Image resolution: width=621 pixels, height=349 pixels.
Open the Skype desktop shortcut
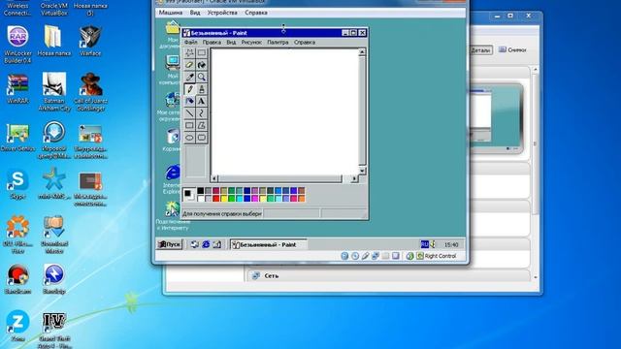point(17,184)
